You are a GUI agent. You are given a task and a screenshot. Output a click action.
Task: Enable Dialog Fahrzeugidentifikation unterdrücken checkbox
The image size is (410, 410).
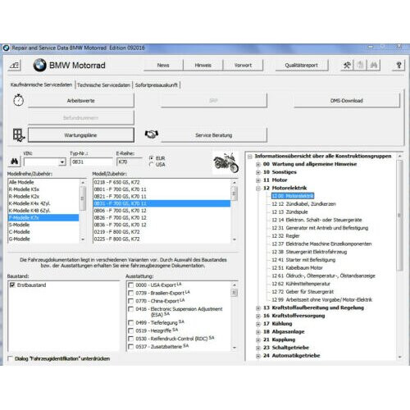point(11,358)
